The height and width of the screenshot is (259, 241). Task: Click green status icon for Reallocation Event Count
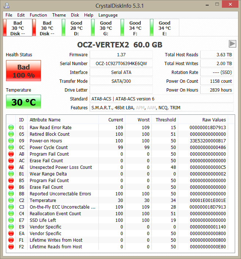tap(11, 213)
